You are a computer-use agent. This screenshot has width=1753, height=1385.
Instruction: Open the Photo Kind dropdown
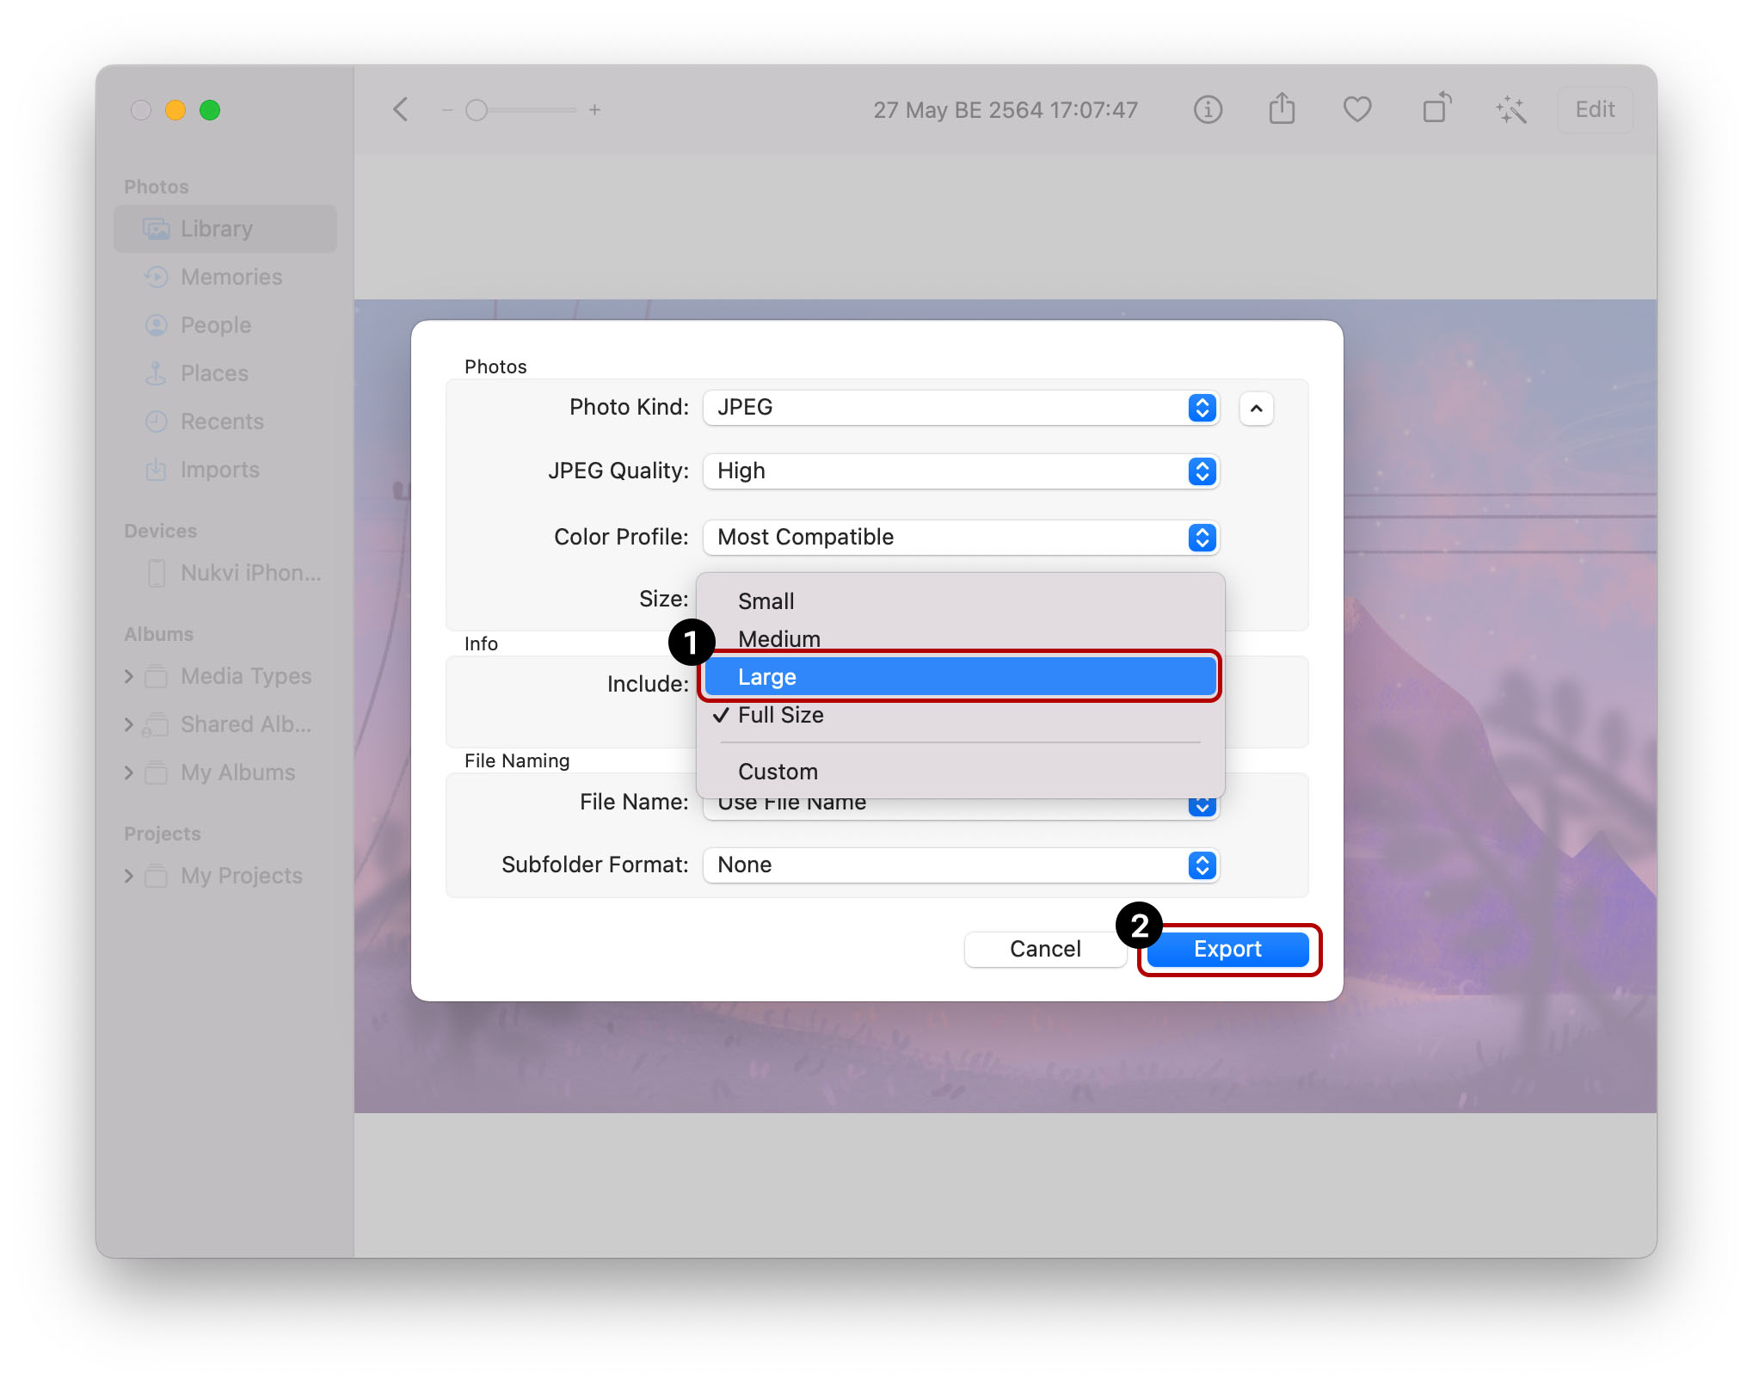click(961, 408)
